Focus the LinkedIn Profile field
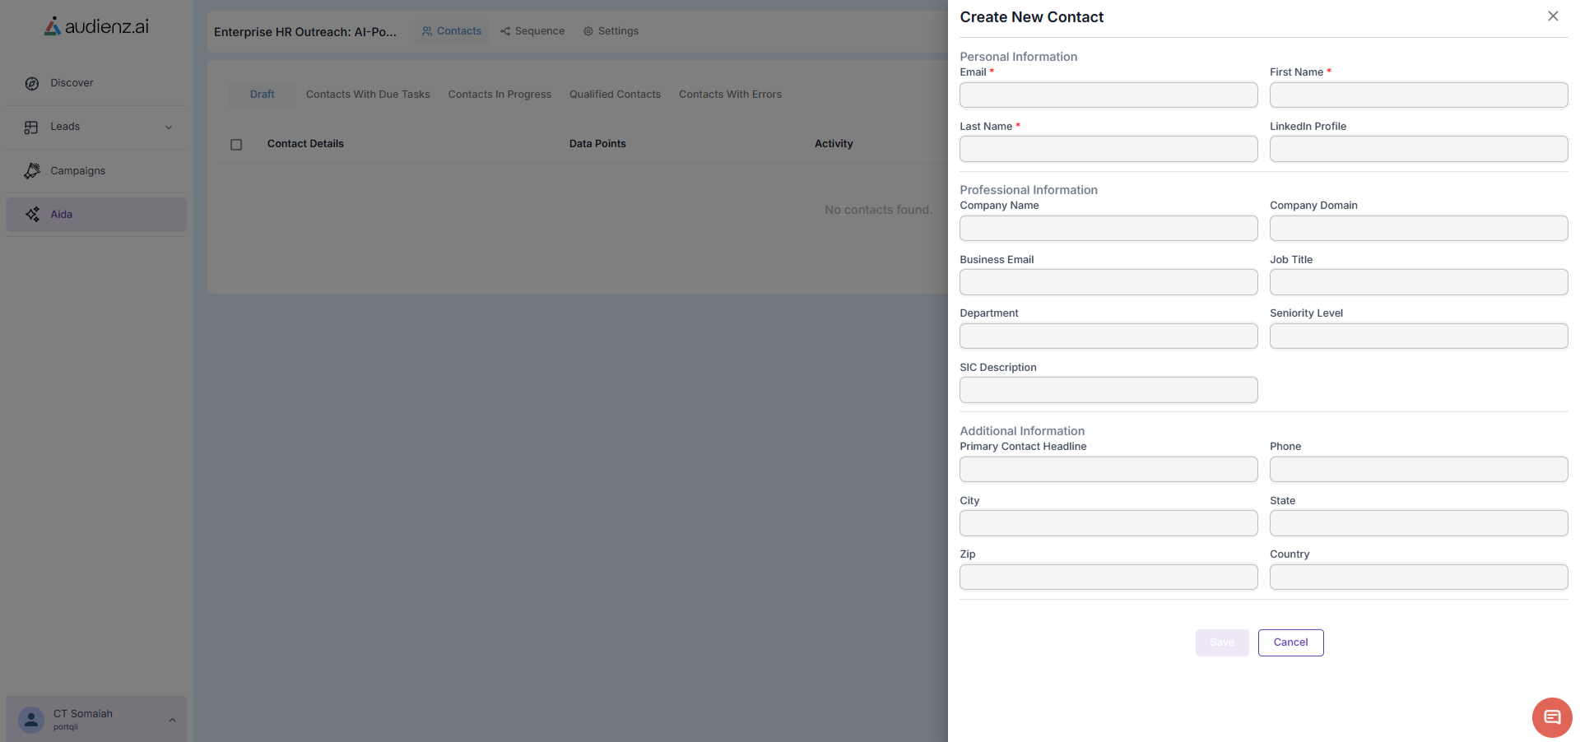1580x742 pixels. click(x=1419, y=149)
